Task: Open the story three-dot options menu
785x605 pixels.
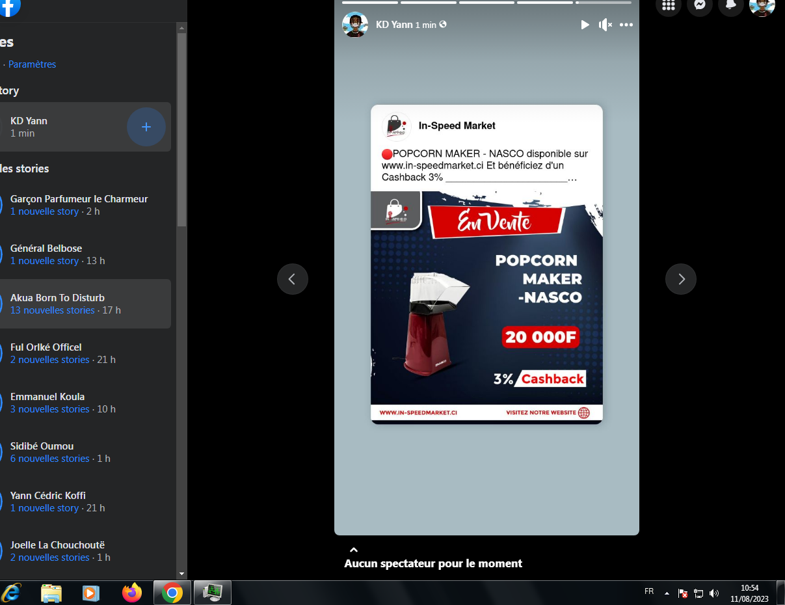Action: pyautogui.click(x=626, y=25)
